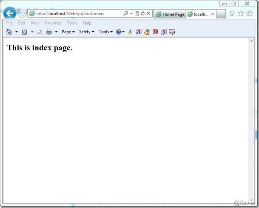Stop loading with the X in address bar
Viewport: 259px width, 208px height.
pos(148,13)
